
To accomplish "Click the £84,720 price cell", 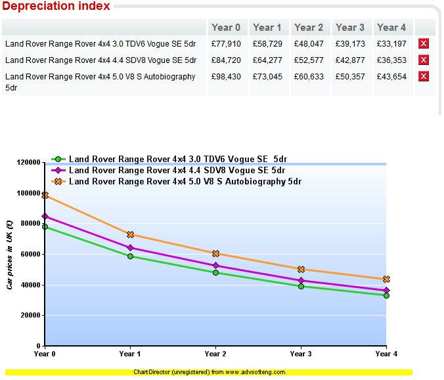I will [x=226, y=60].
